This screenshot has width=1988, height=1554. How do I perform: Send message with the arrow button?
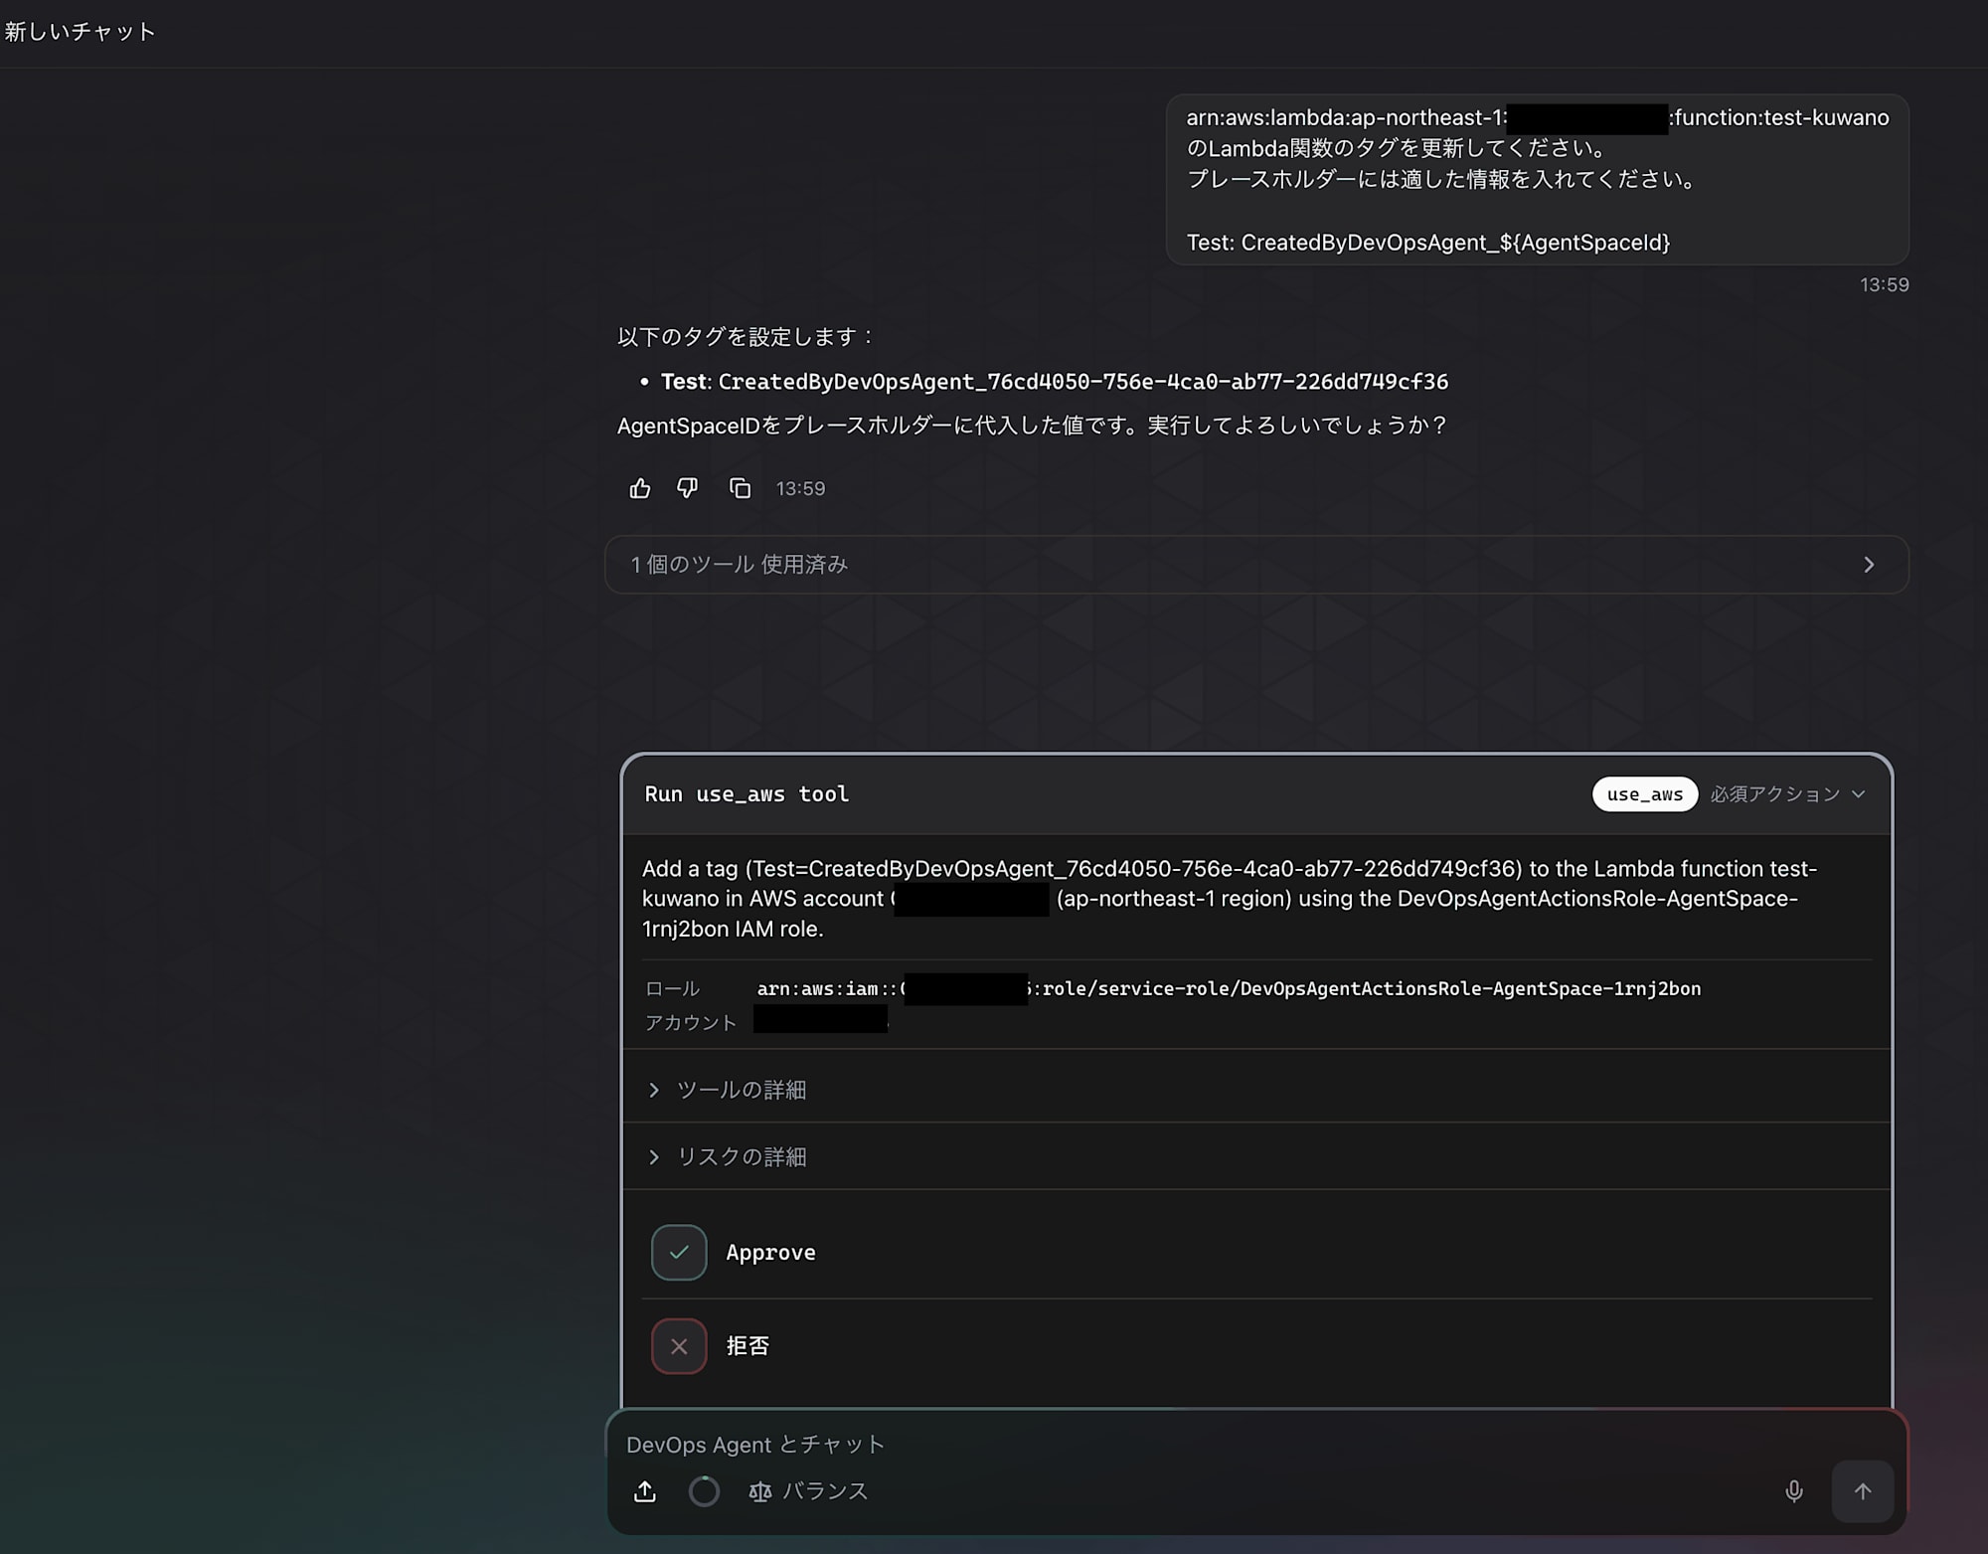[1863, 1491]
